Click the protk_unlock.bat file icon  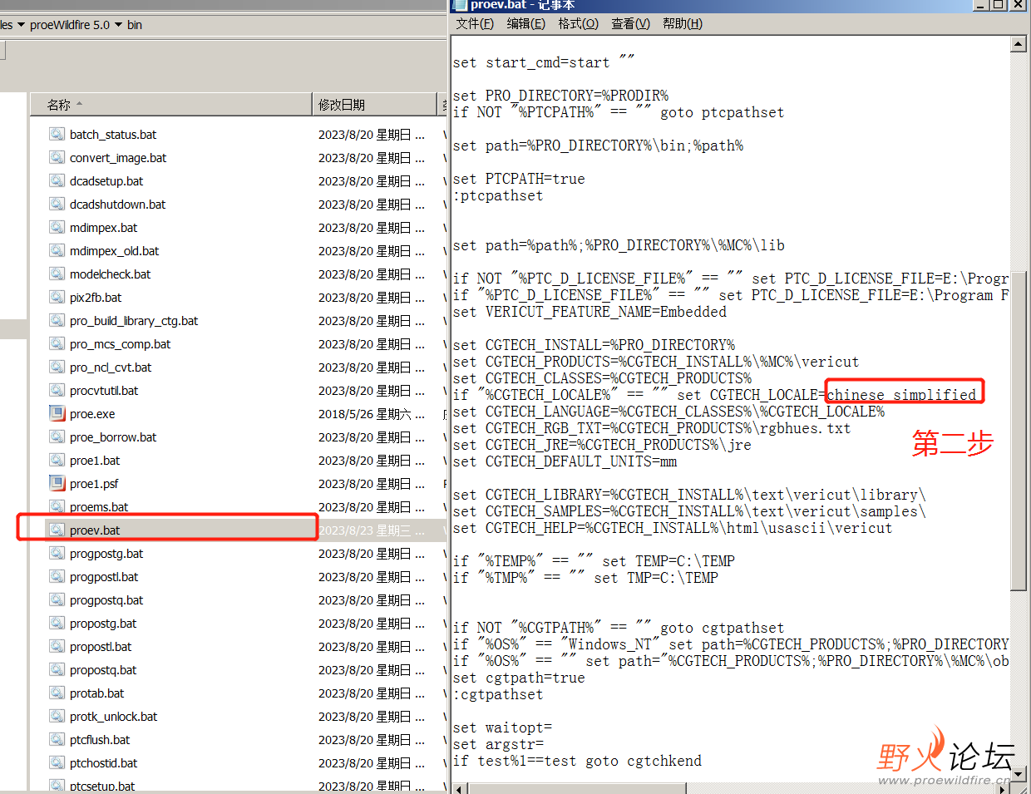[x=57, y=716]
